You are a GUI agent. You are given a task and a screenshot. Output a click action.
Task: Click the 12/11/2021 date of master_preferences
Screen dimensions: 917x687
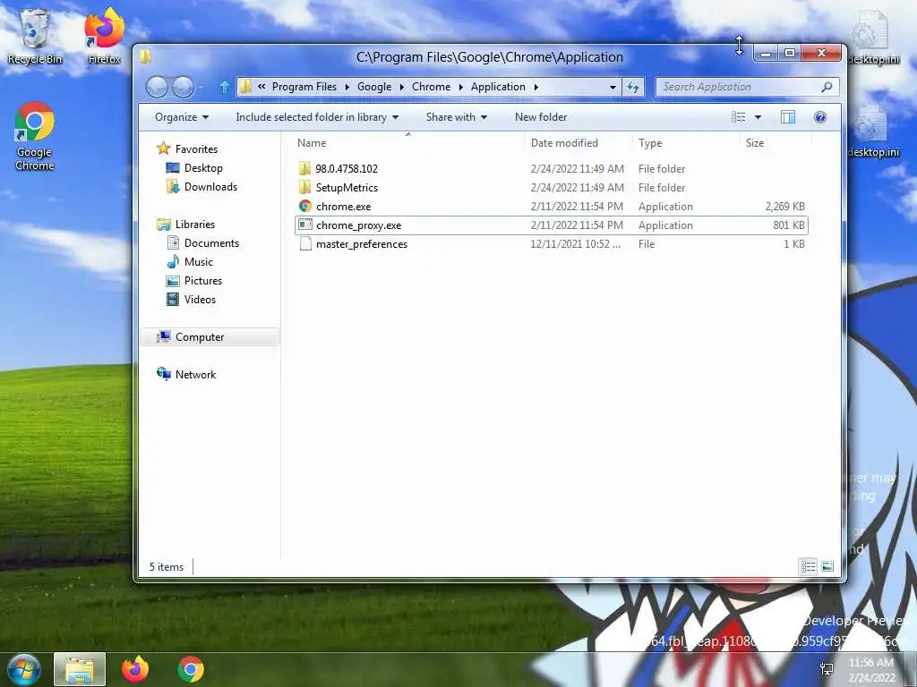point(576,243)
